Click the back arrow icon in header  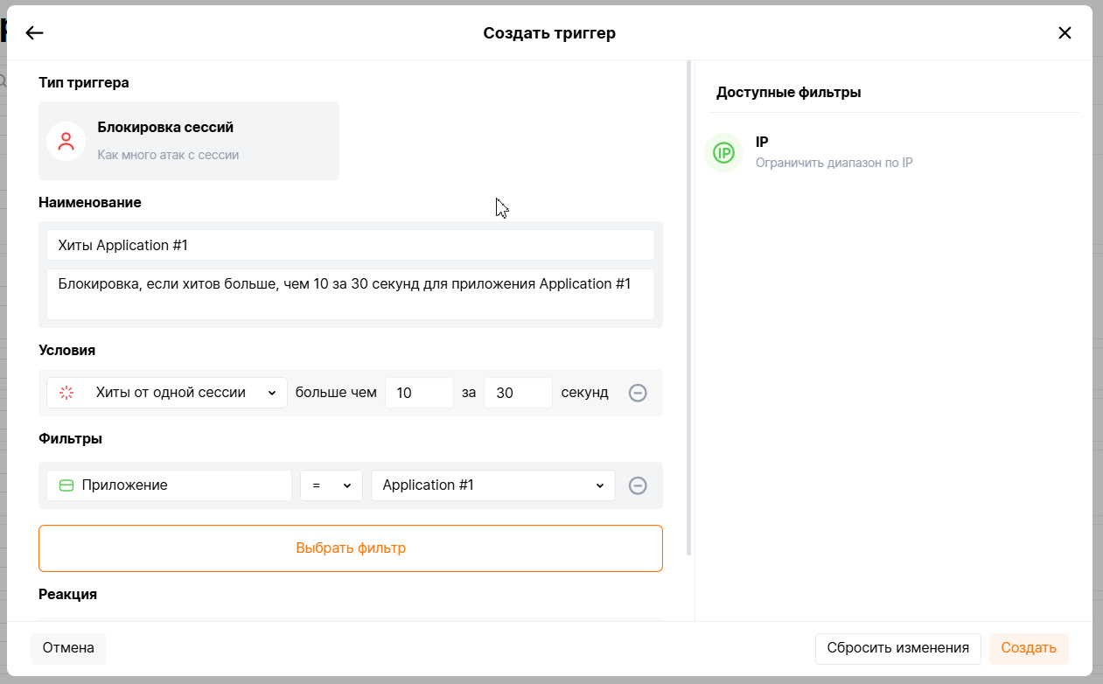[x=34, y=33]
